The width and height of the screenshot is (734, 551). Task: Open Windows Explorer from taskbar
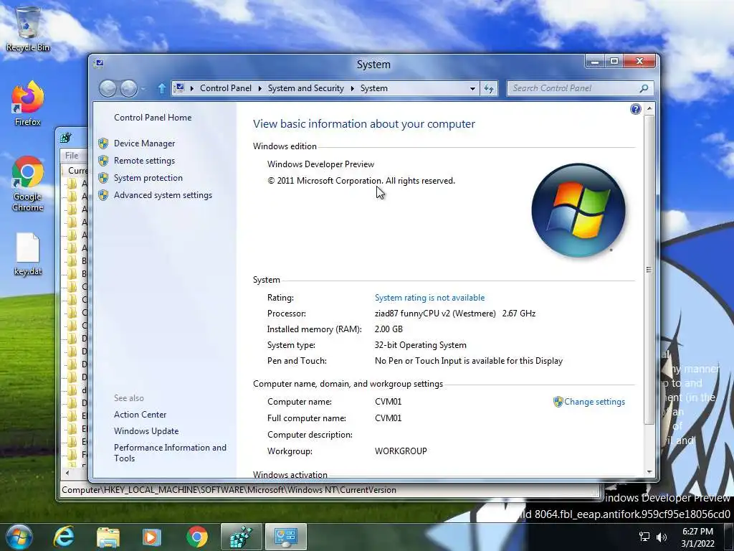(x=108, y=537)
